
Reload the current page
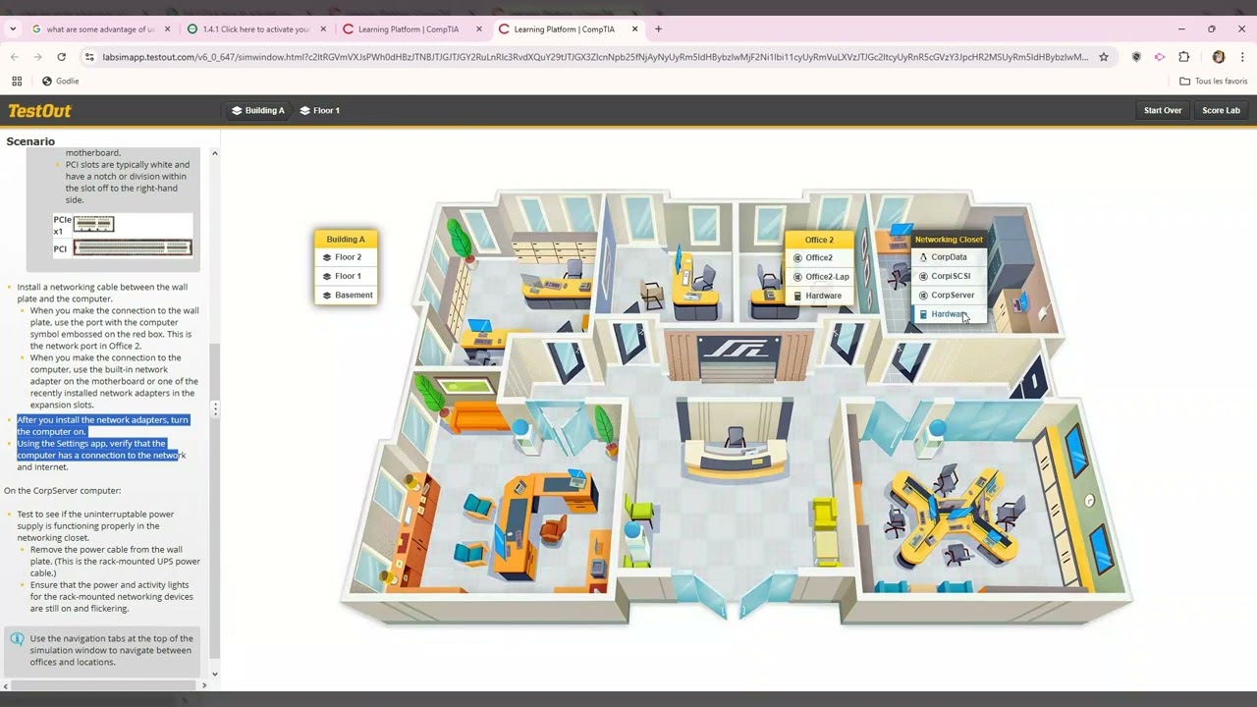[x=61, y=57]
